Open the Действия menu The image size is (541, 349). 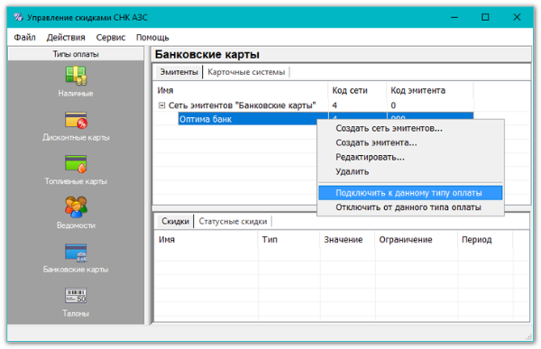pyautogui.click(x=66, y=37)
